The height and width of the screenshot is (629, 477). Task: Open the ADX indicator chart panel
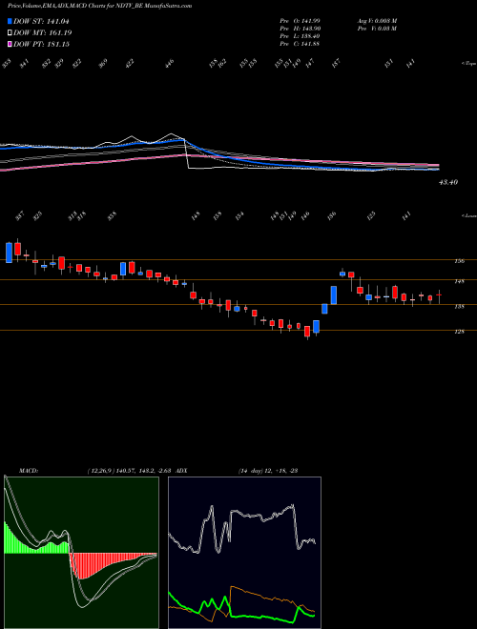pyautogui.click(x=244, y=553)
